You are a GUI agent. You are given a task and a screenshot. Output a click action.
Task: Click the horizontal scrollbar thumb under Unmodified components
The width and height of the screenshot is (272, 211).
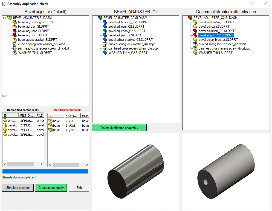pos(21,164)
